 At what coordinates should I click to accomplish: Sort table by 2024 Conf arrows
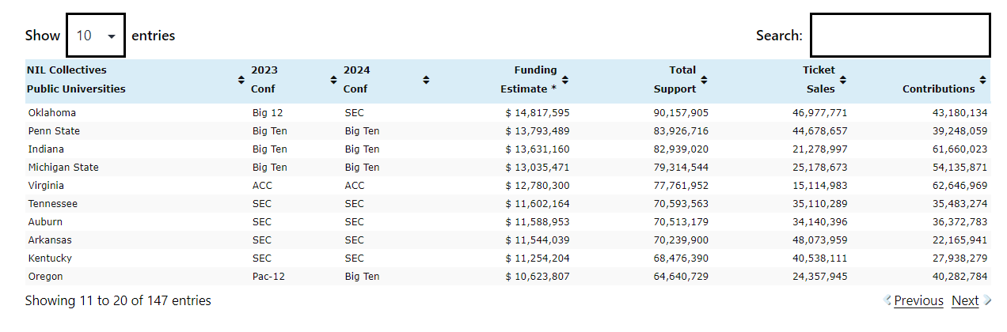426,80
